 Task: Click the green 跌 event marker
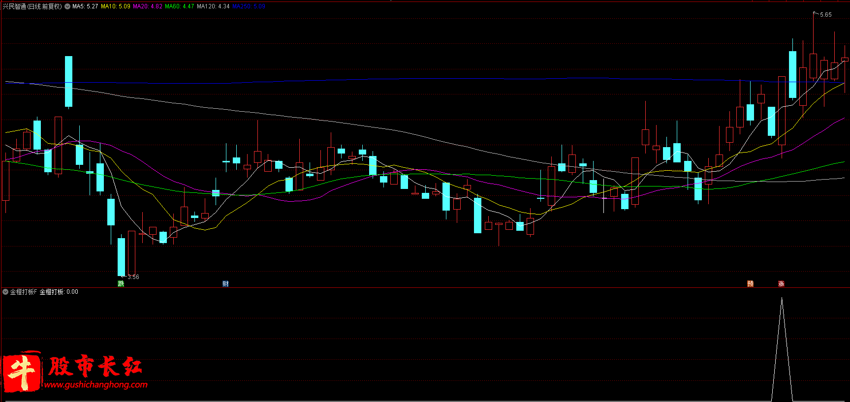click(121, 283)
